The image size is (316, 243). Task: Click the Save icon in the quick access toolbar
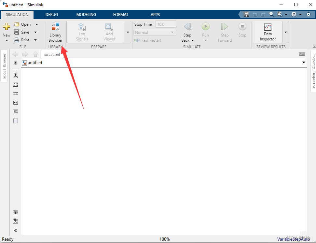(x=246, y=14)
